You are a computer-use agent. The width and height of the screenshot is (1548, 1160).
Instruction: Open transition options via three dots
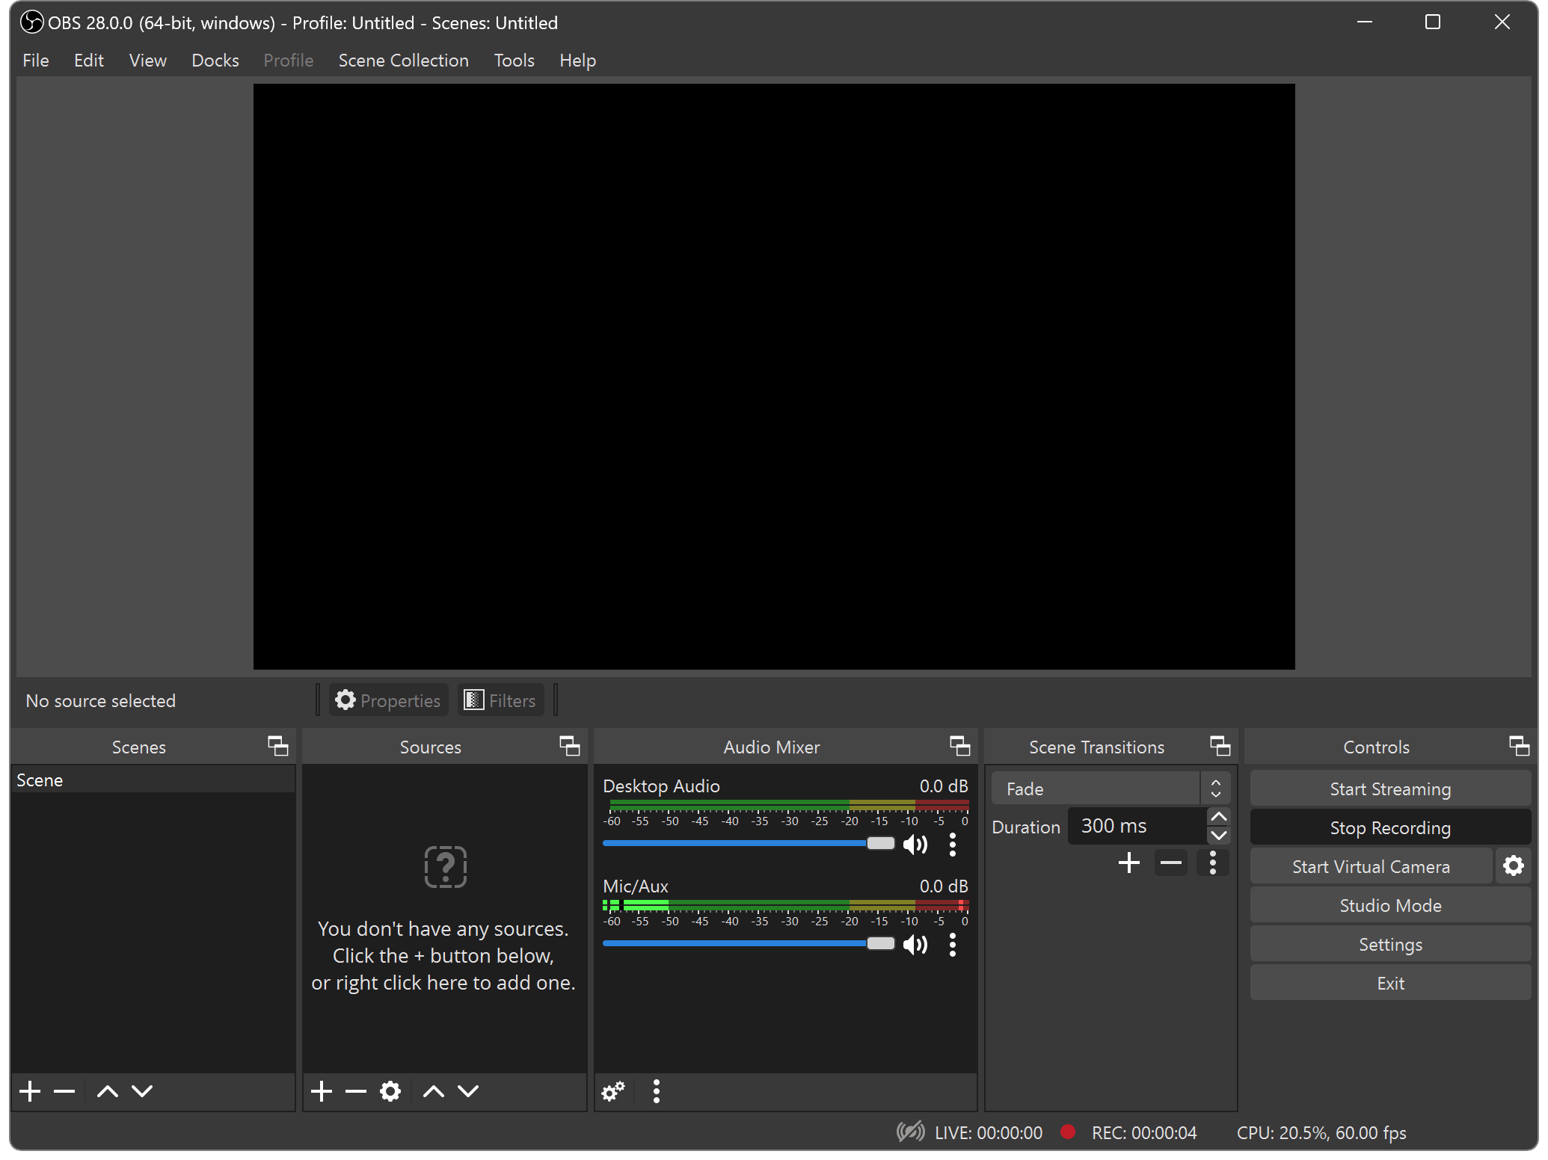pos(1212,863)
